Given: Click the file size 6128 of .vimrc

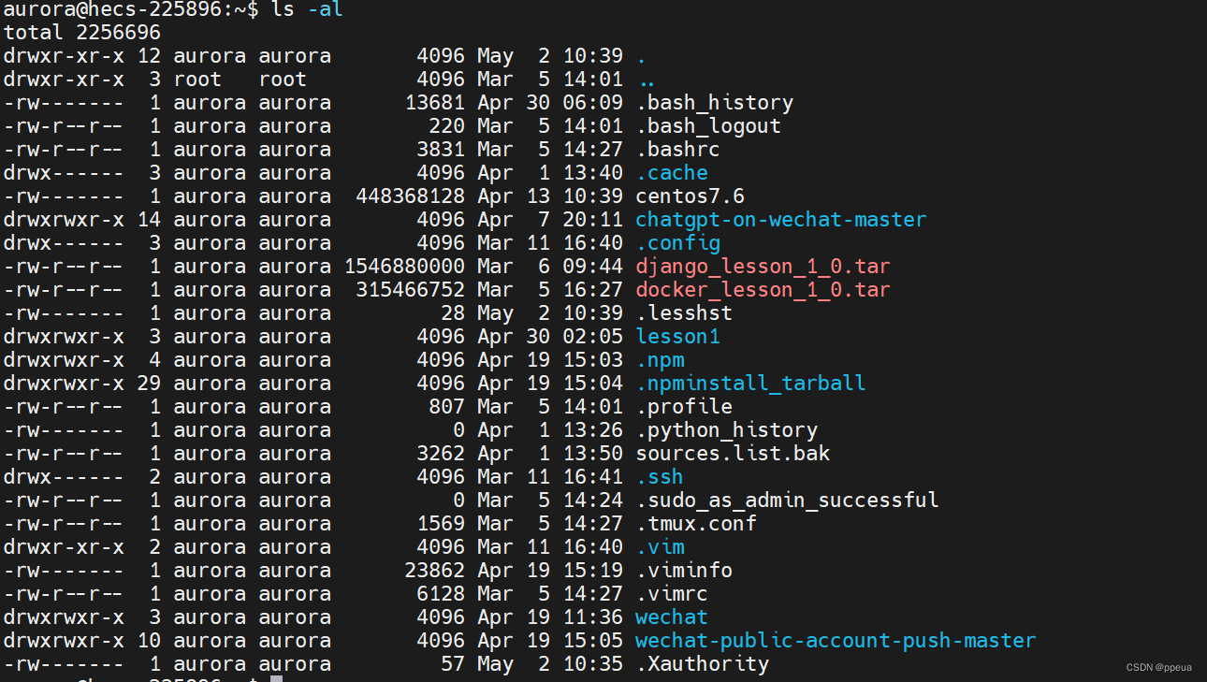Looking at the screenshot, I should pos(441,594).
